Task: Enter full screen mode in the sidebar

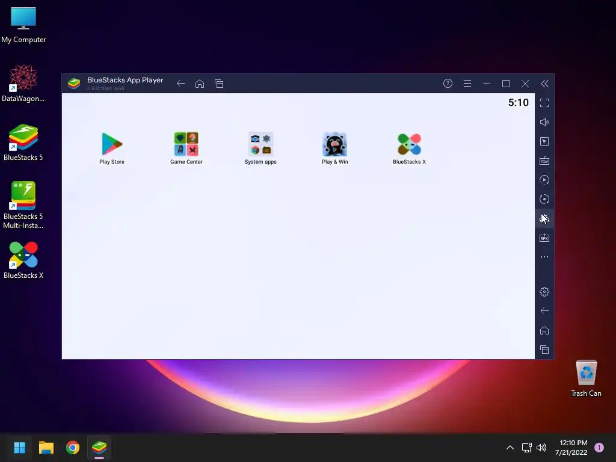Action: [544, 103]
